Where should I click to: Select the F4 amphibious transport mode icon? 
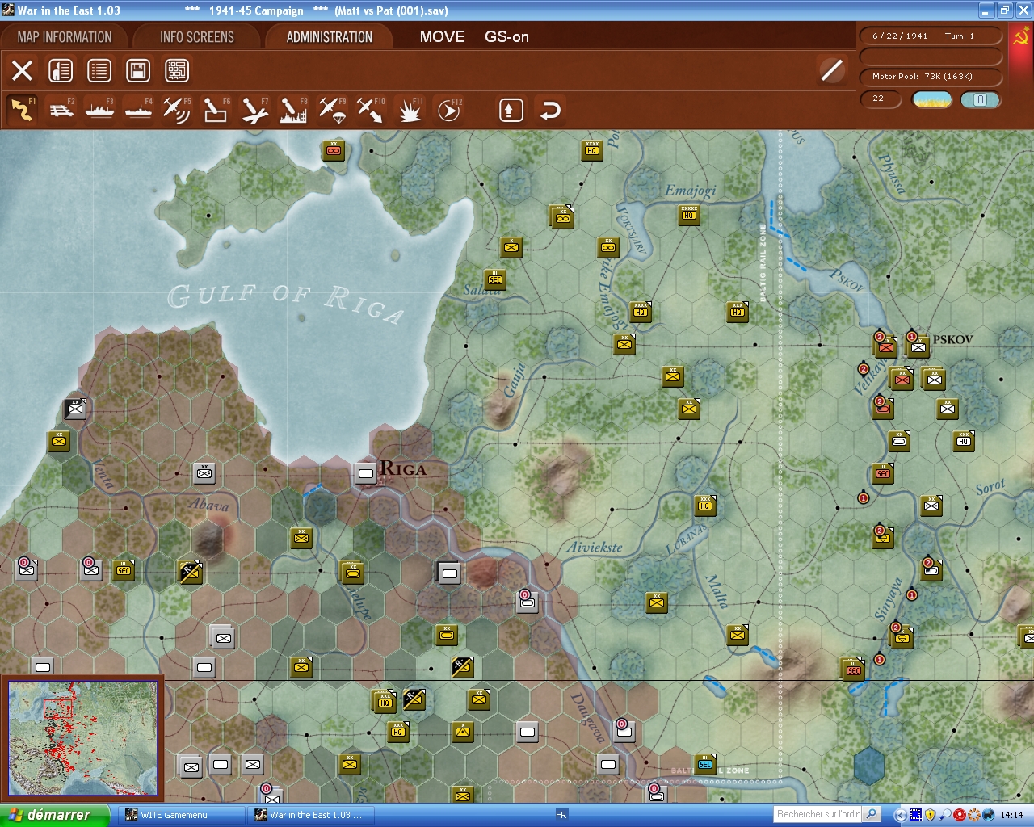click(138, 110)
